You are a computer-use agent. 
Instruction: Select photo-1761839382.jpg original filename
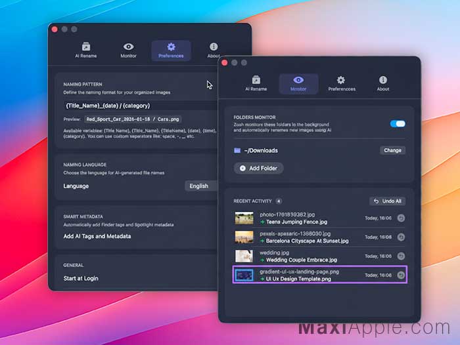[287, 214]
